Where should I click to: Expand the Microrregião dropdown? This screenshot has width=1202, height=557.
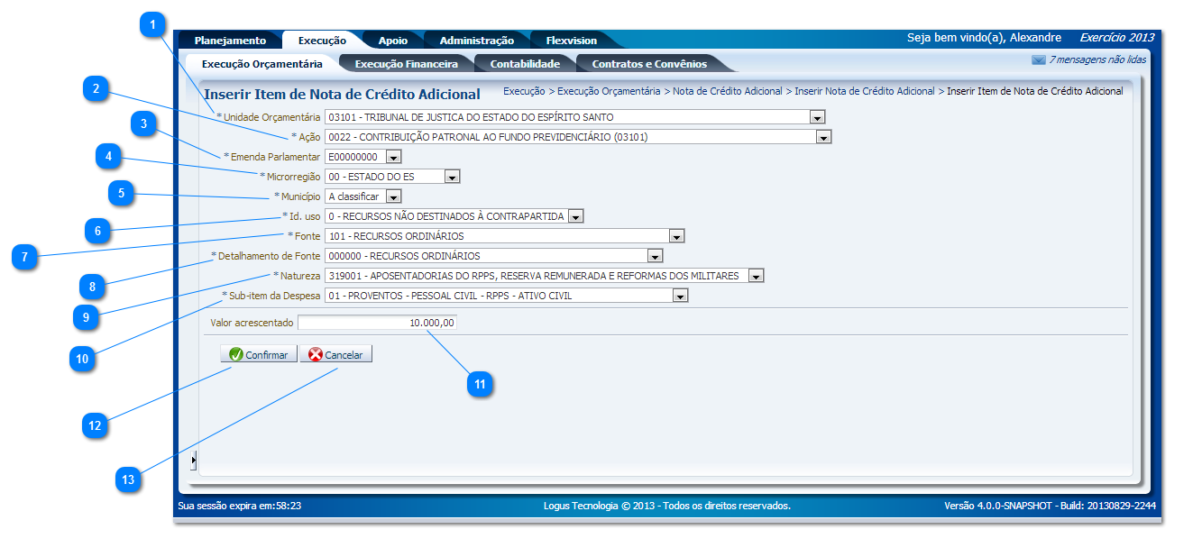[x=452, y=177]
